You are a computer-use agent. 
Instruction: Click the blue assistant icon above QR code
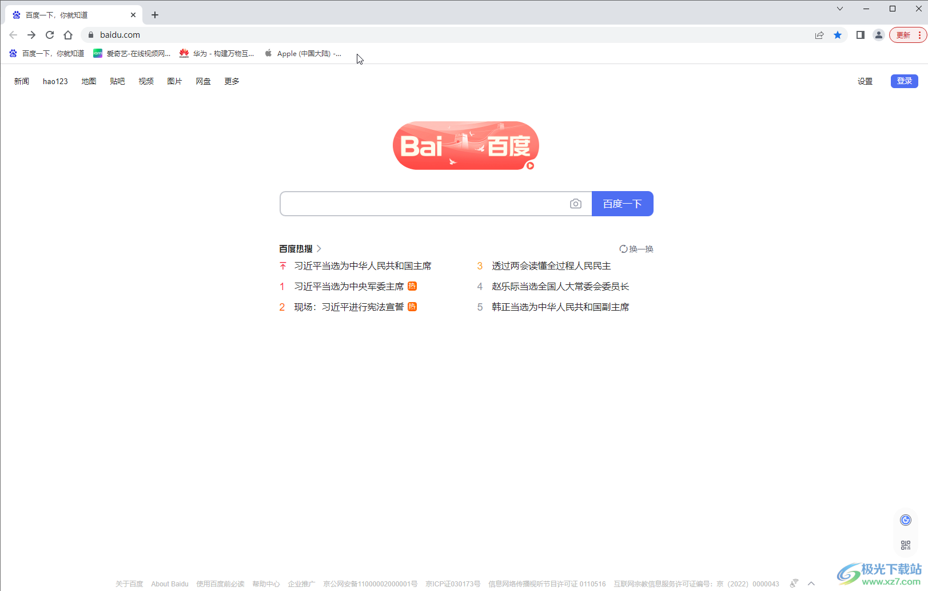906,520
